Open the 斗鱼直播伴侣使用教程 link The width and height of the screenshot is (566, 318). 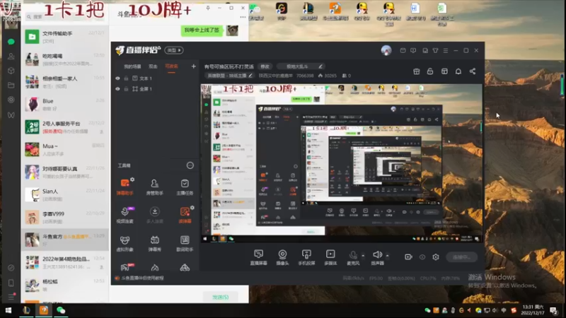pos(142,278)
